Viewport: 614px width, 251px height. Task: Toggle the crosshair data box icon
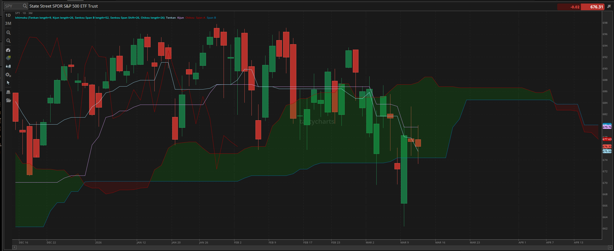coord(8,58)
